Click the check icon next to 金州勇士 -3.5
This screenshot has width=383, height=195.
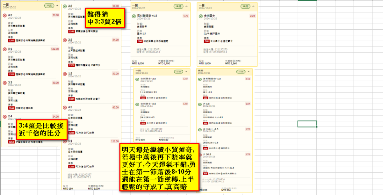[137, 79]
